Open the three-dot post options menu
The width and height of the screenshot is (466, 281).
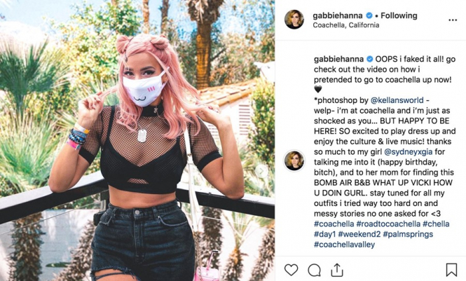click(x=453, y=20)
